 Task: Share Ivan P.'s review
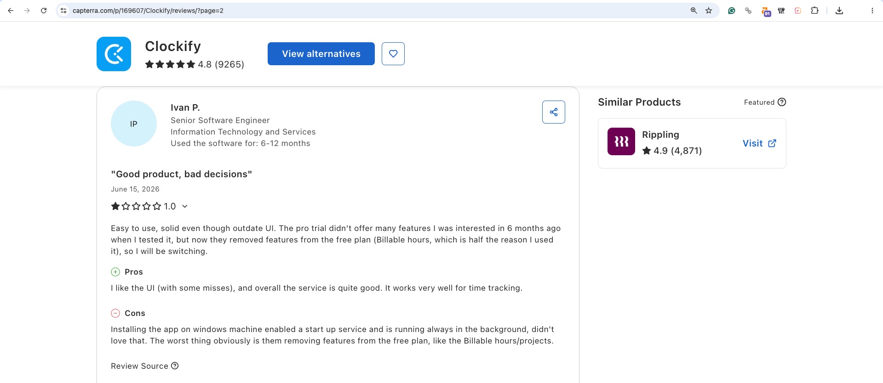554,112
